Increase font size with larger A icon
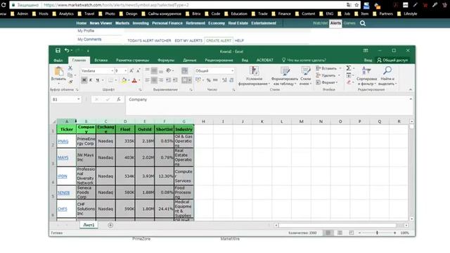Image resolution: width=450 pixels, height=253 pixels. 131,70
